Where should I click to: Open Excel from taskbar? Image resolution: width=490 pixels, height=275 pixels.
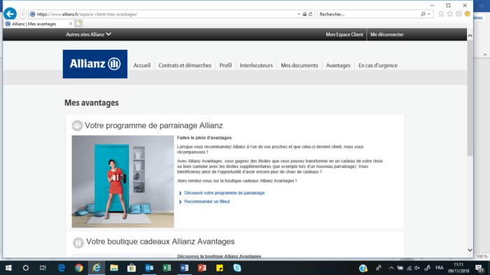tap(167, 268)
